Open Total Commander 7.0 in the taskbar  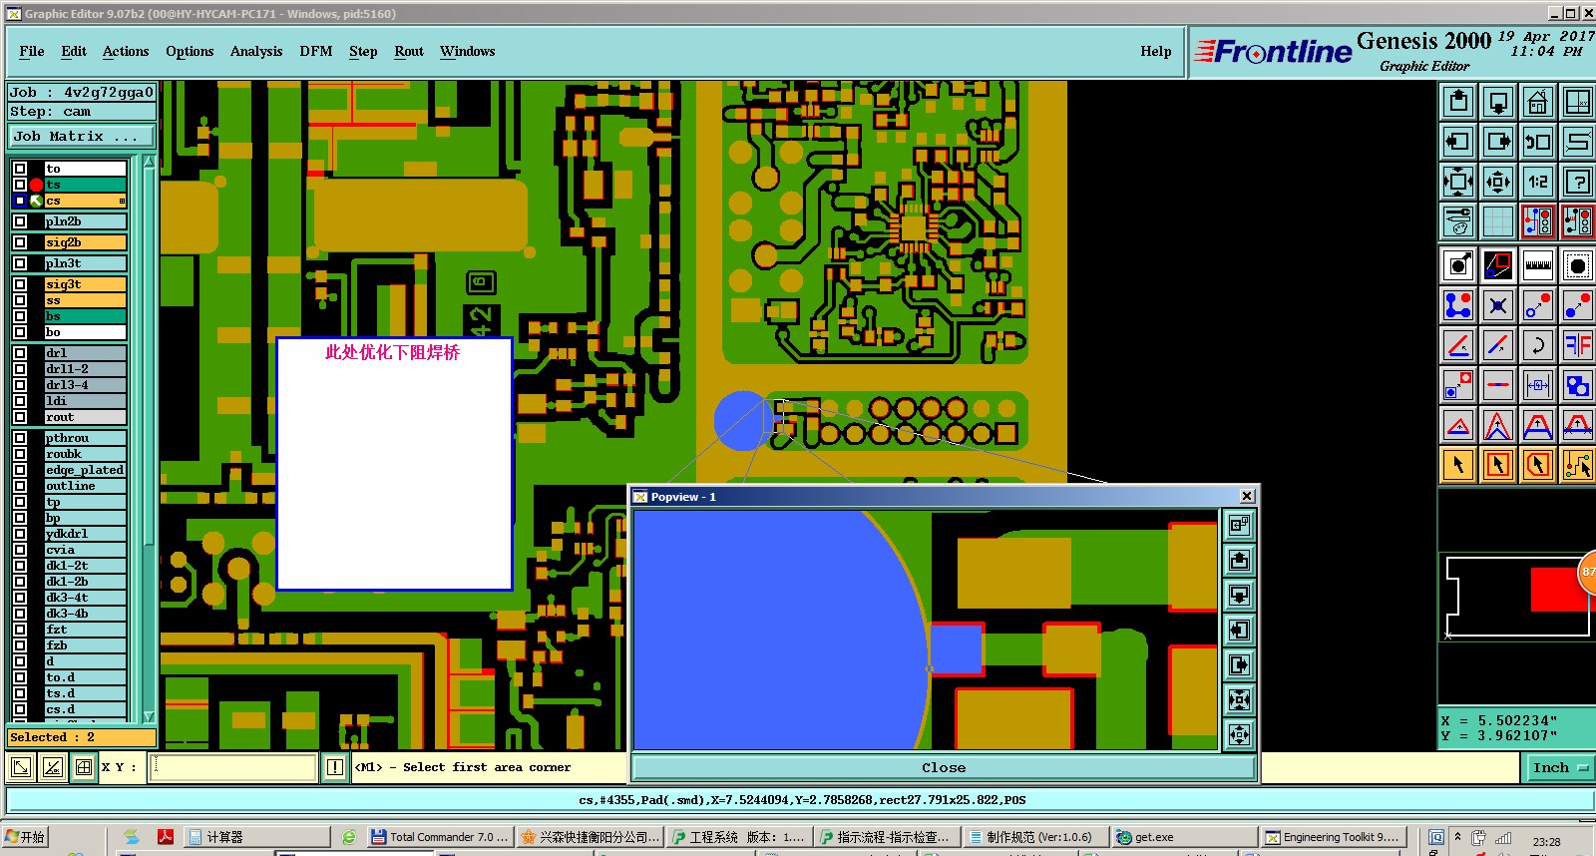tap(440, 837)
